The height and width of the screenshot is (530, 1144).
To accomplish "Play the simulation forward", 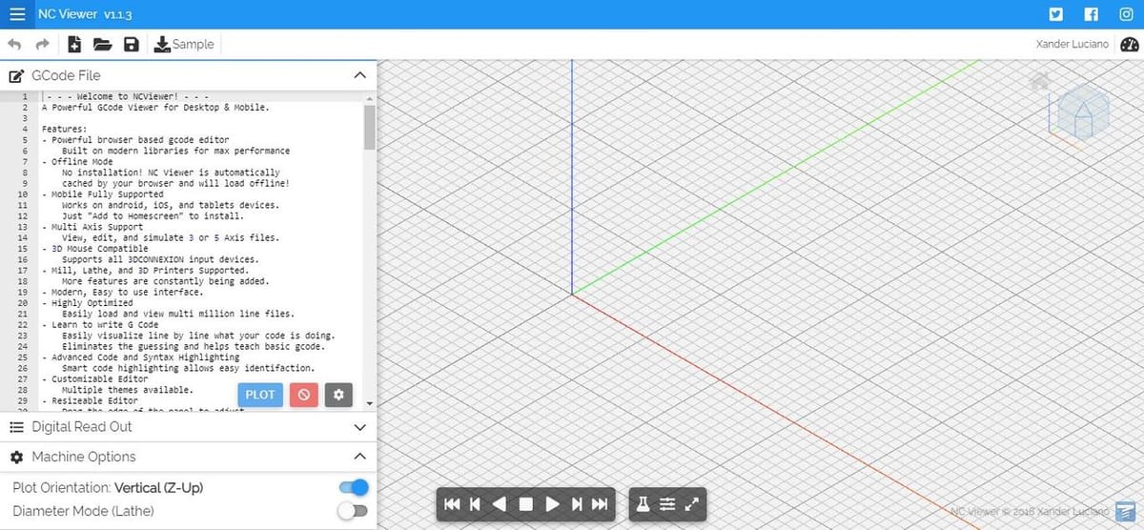I will coord(552,504).
